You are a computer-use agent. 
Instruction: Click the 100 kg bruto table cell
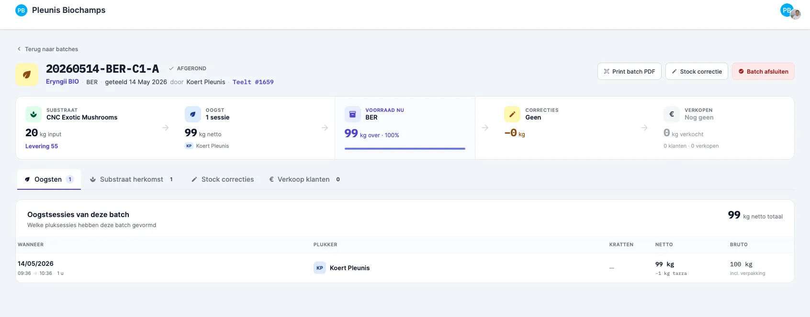pyautogui.click(x=741, y=264)
